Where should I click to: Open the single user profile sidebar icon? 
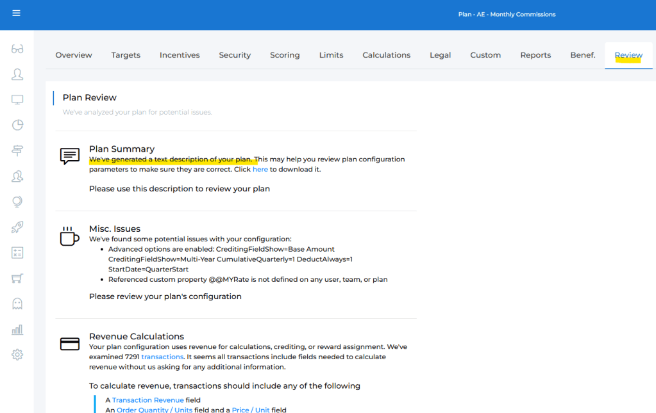pyautogui.click(x=17, y=74)
